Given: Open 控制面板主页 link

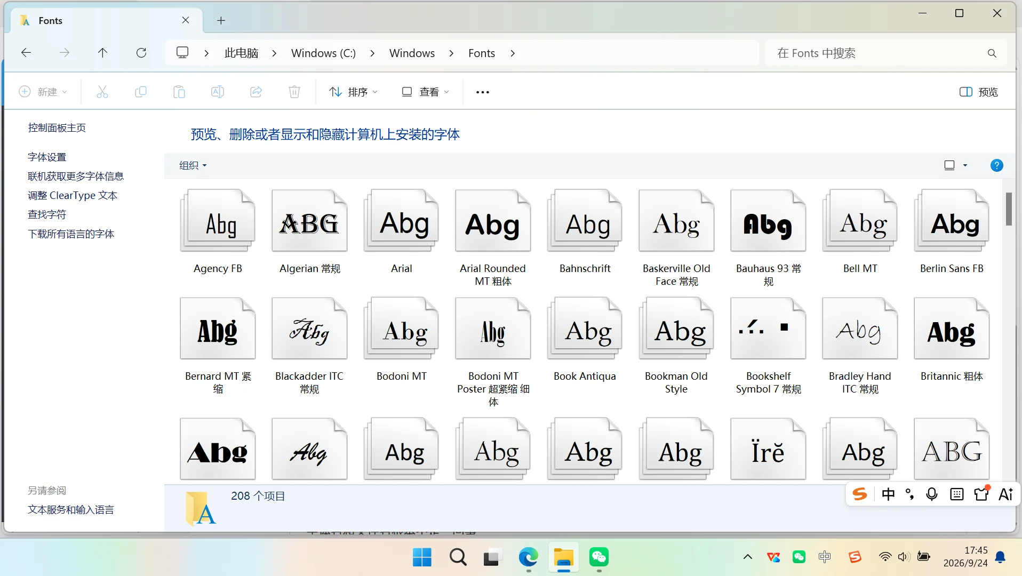Looking at the screenshot, I should [57, 127].
